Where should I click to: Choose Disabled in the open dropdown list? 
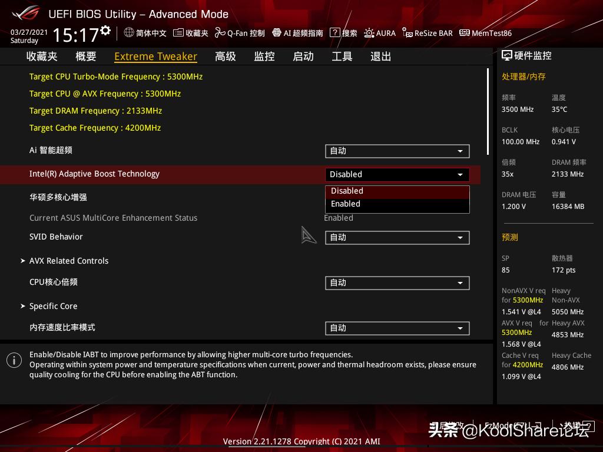click(x=397, y=191)
